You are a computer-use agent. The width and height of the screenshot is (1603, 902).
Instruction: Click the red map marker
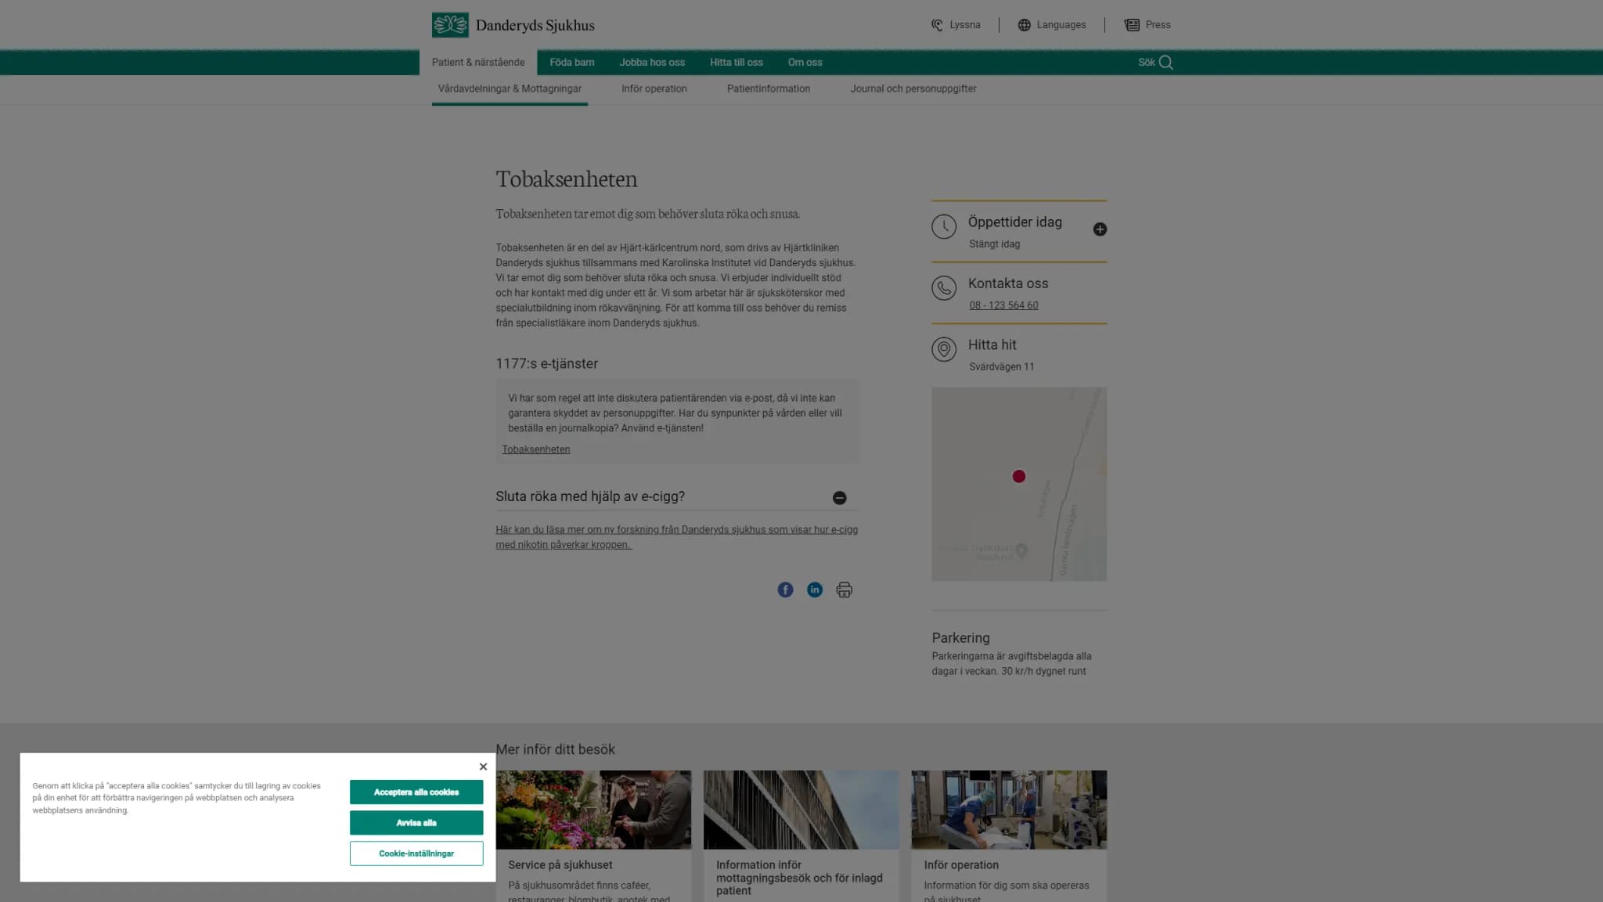point(1018,476)
